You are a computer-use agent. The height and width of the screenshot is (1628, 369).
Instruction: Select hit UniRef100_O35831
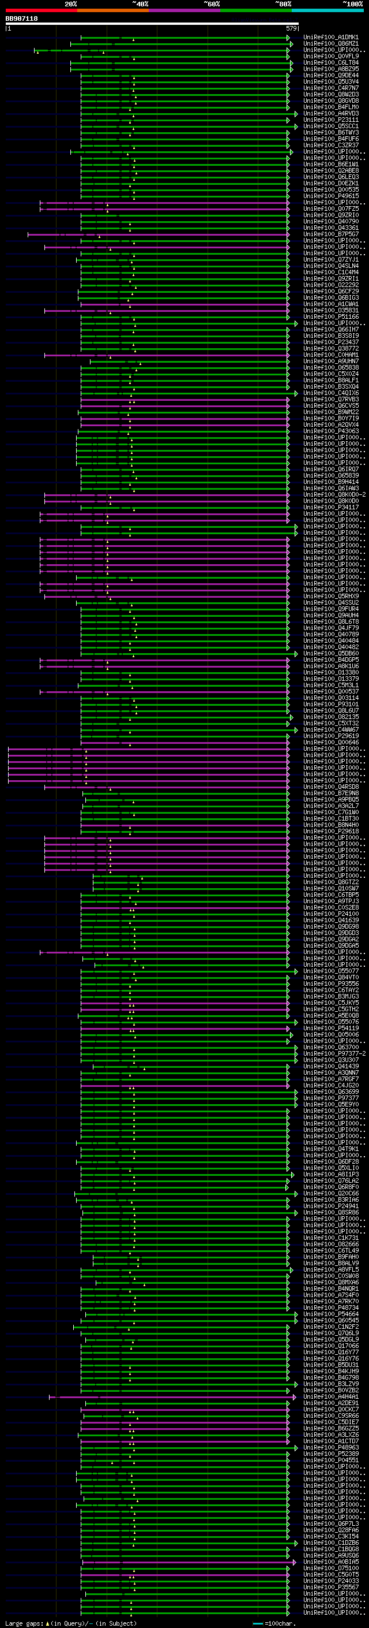pyautogui.click(x=331, y=310)
